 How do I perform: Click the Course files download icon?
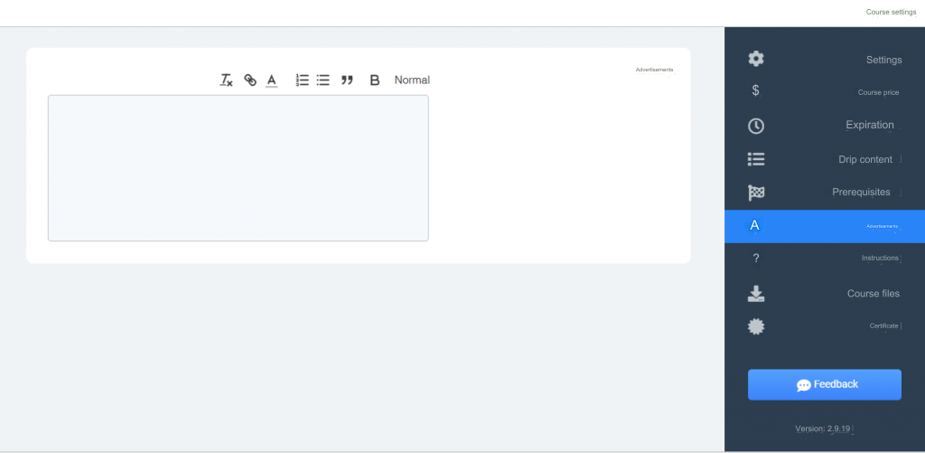[756, 294]
